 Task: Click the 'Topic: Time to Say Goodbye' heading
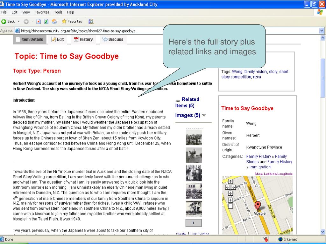point(67,56)
